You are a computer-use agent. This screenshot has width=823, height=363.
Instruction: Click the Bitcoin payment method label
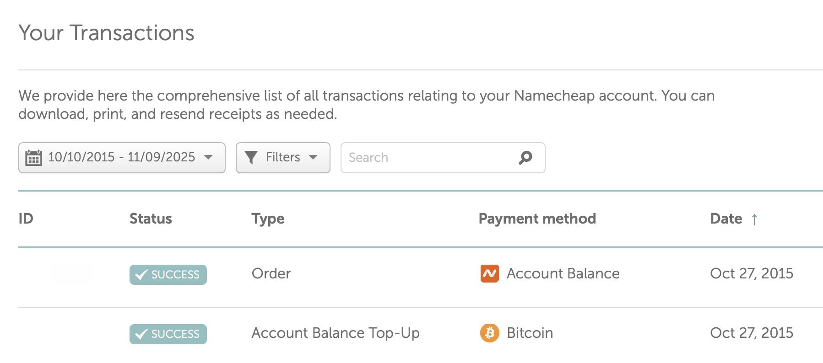[x=530, y=333]
